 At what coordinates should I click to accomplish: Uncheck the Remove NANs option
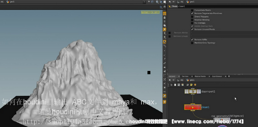coord(192,40)
